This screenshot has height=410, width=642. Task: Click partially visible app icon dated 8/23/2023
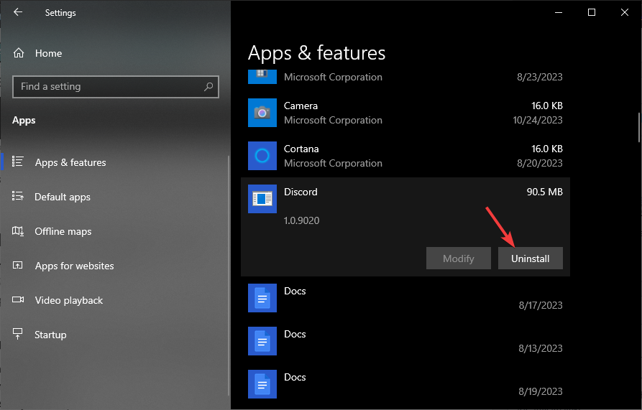tap(262, 76)
